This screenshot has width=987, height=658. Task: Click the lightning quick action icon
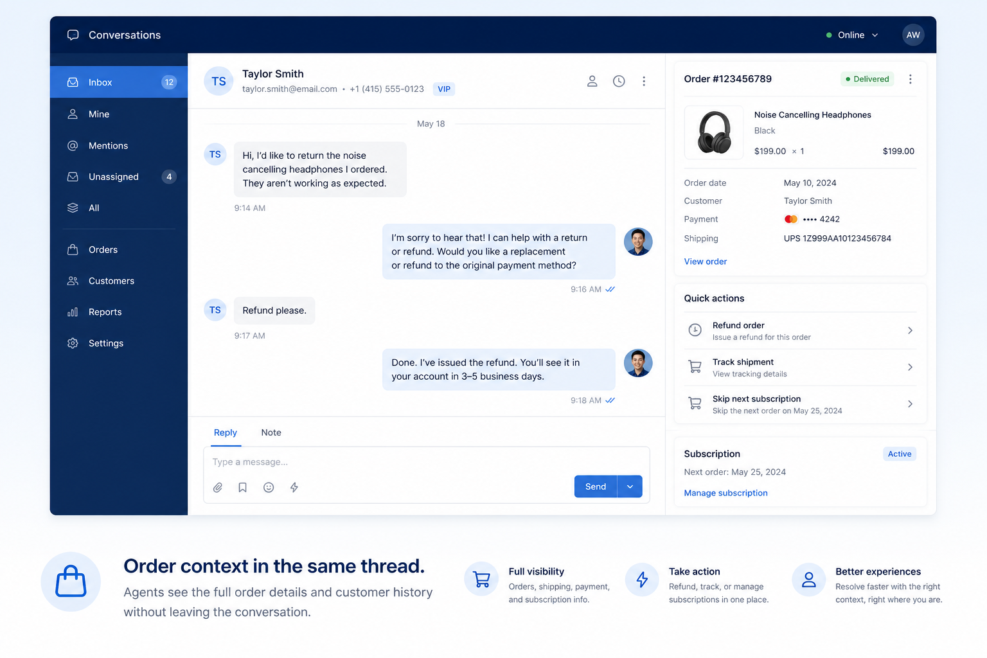point(294,487)
